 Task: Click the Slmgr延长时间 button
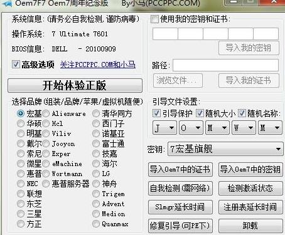180,207
